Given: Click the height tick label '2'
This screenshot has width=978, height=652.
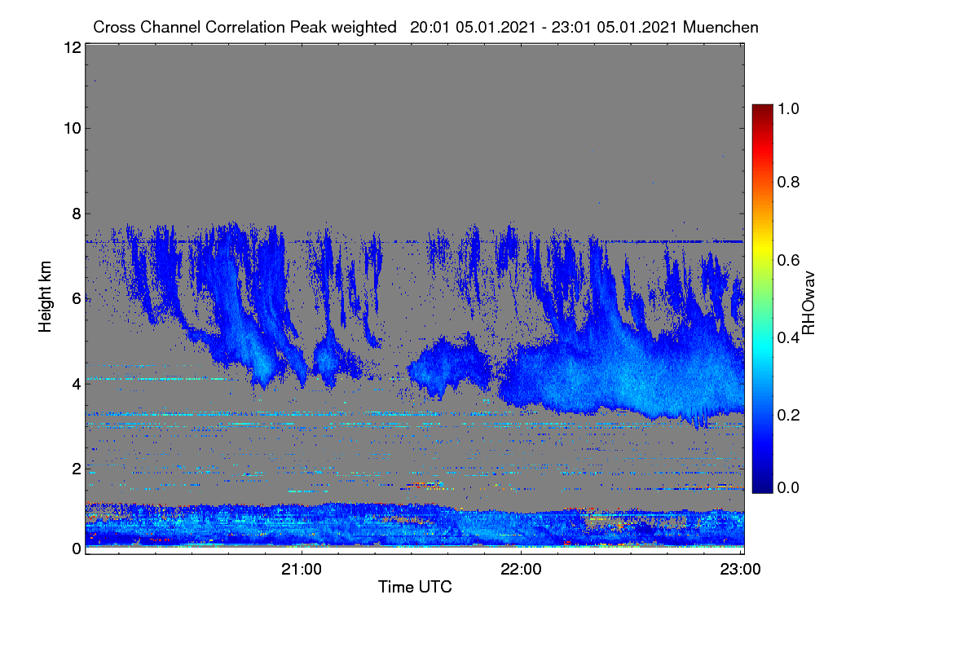Looking at the screenshot, I should pos(76,469).
